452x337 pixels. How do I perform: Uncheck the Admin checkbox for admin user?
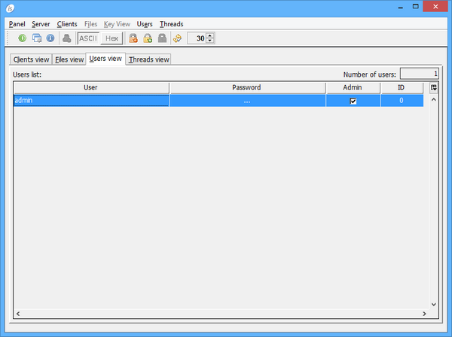click(x=353, y=101)
